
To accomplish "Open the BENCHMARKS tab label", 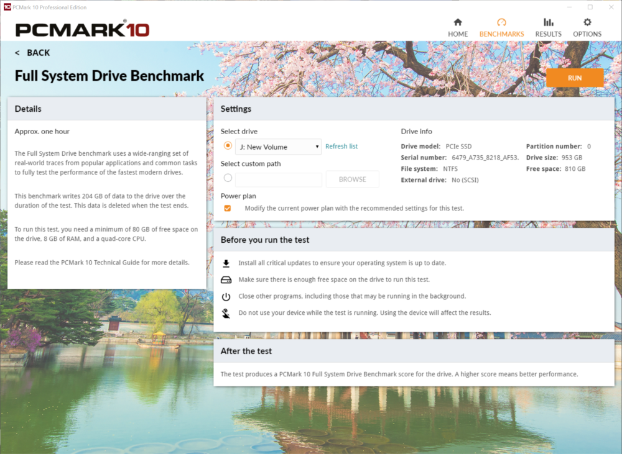I will point(501,34).
